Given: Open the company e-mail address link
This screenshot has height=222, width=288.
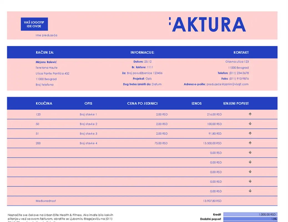Looking at the screenshot, I should pyautogui.click(x=228, y=84).
